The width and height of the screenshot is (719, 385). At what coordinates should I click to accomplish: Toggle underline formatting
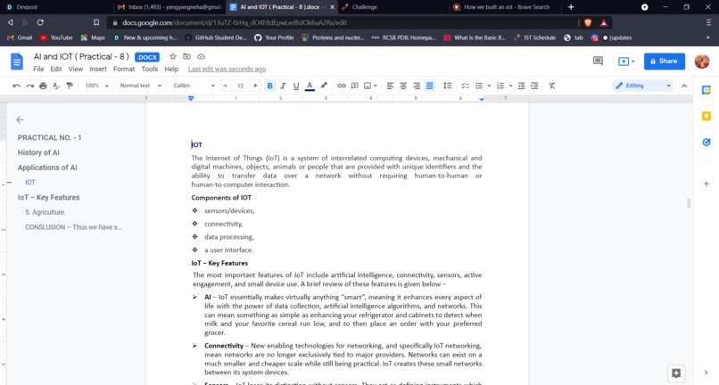[x=296, y=86]
